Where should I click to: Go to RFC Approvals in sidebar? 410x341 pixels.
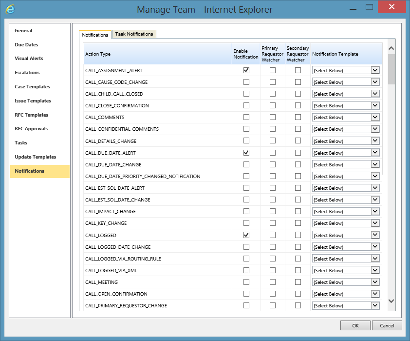tap(30, 129)
